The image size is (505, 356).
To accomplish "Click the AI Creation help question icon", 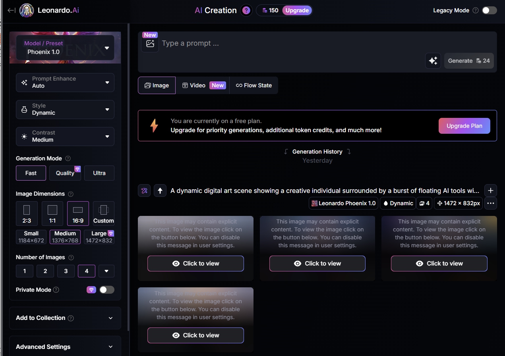I will click(246, 10).
